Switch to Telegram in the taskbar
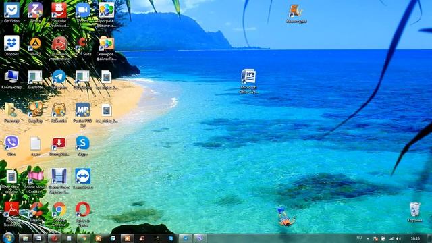 click(x=186, y=238)
